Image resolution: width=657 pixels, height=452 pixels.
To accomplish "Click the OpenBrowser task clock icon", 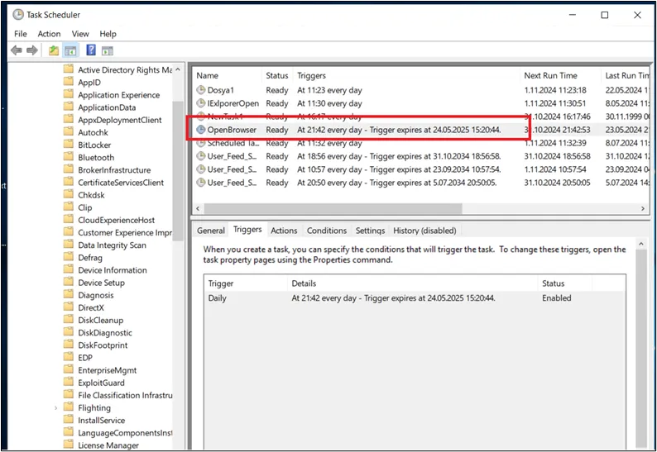I will [201, 130].
